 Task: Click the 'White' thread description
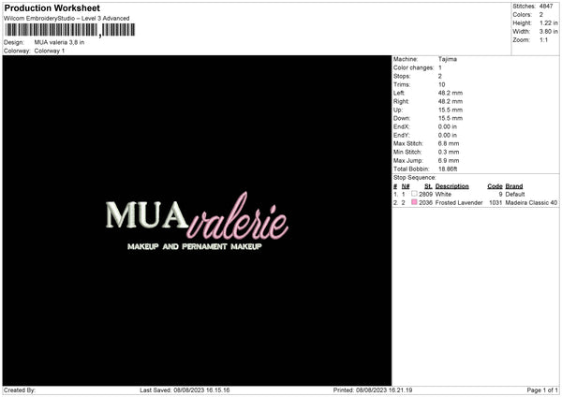point(443,194)
